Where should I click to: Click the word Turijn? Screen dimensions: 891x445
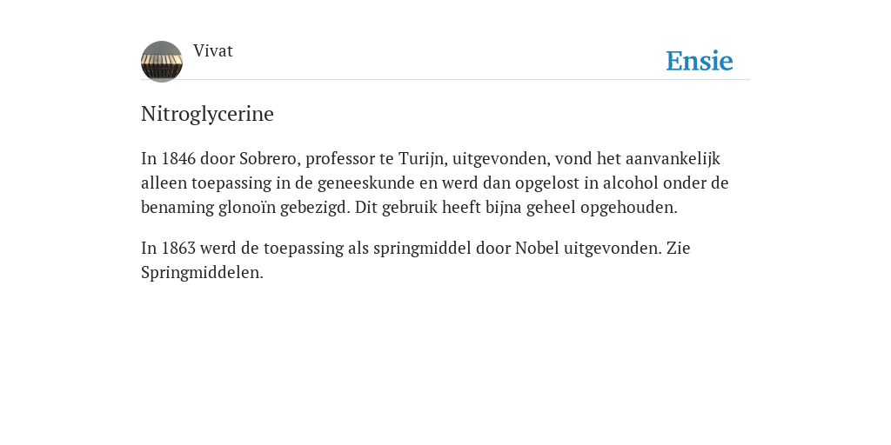click(423, 159)
